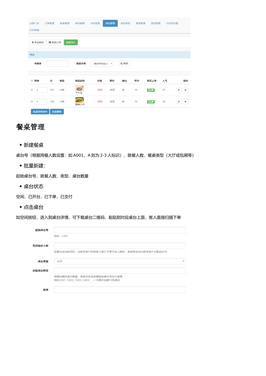Click the 桌台状态 bullet heading

34,186
